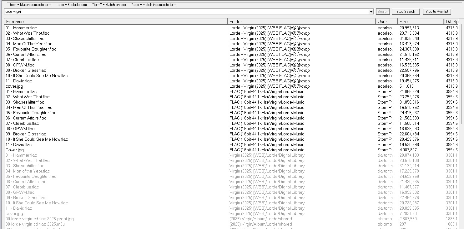This screenshot has height=229, width=464.
Task: Click the Stop Search button
Action: (406, 12)
